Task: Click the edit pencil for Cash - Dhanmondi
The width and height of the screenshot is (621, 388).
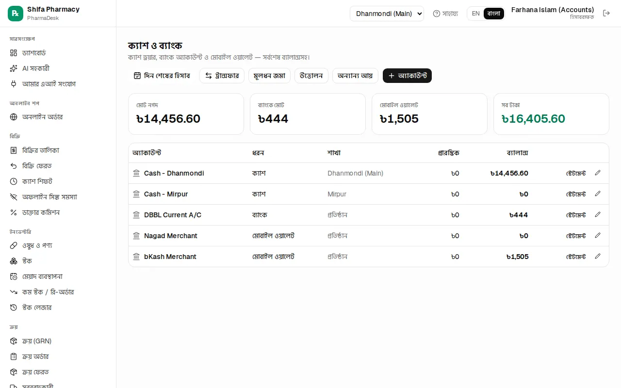Action: pos(598,173)
